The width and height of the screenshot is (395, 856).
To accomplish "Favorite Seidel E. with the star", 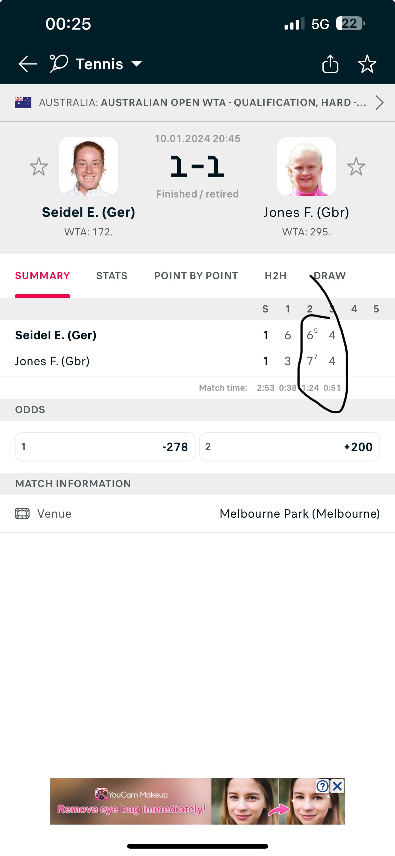I will pos(39,166).
